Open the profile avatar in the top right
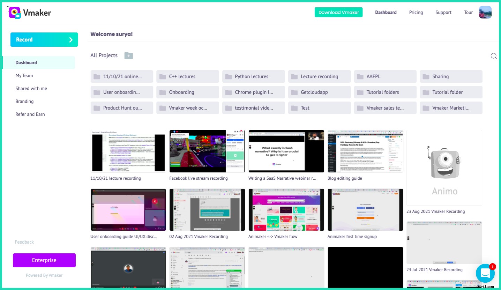 [x=485, y=12]
